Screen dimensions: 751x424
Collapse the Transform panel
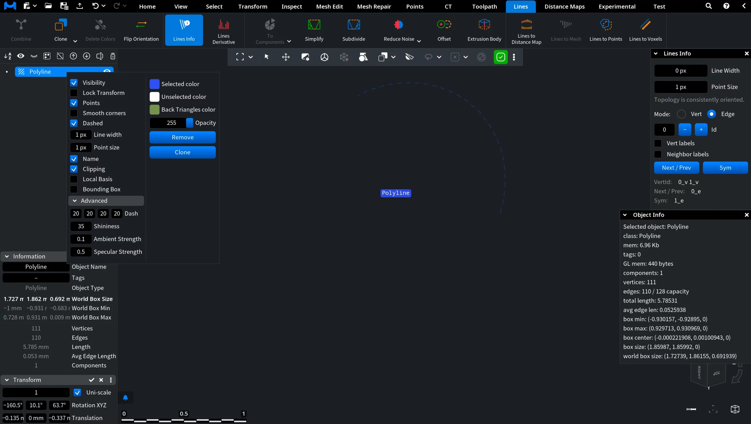coord(7,380)
